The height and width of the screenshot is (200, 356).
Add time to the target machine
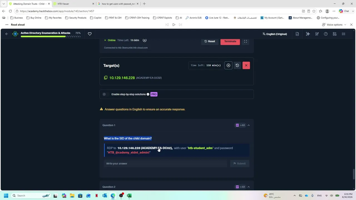point(228,65)
